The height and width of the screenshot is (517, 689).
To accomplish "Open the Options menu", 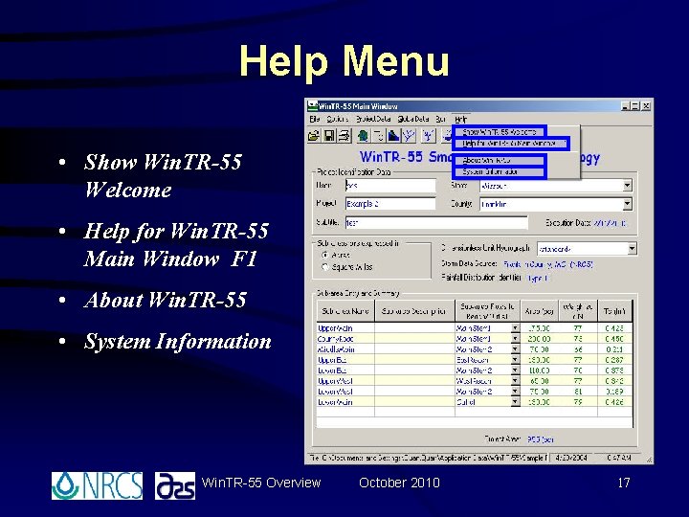I will tap(338, 119).
